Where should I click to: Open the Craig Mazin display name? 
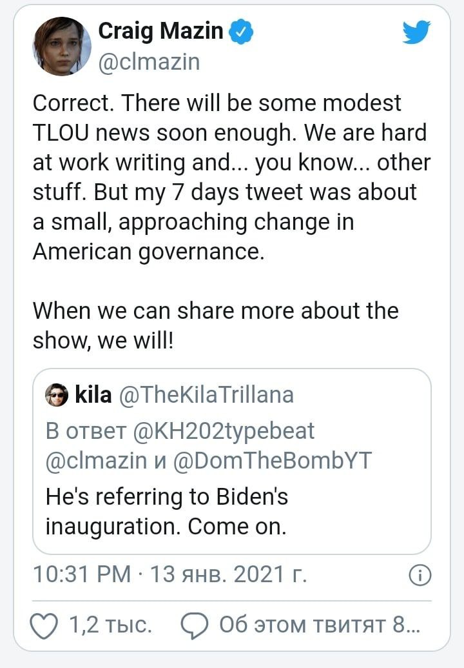(160, 32)
